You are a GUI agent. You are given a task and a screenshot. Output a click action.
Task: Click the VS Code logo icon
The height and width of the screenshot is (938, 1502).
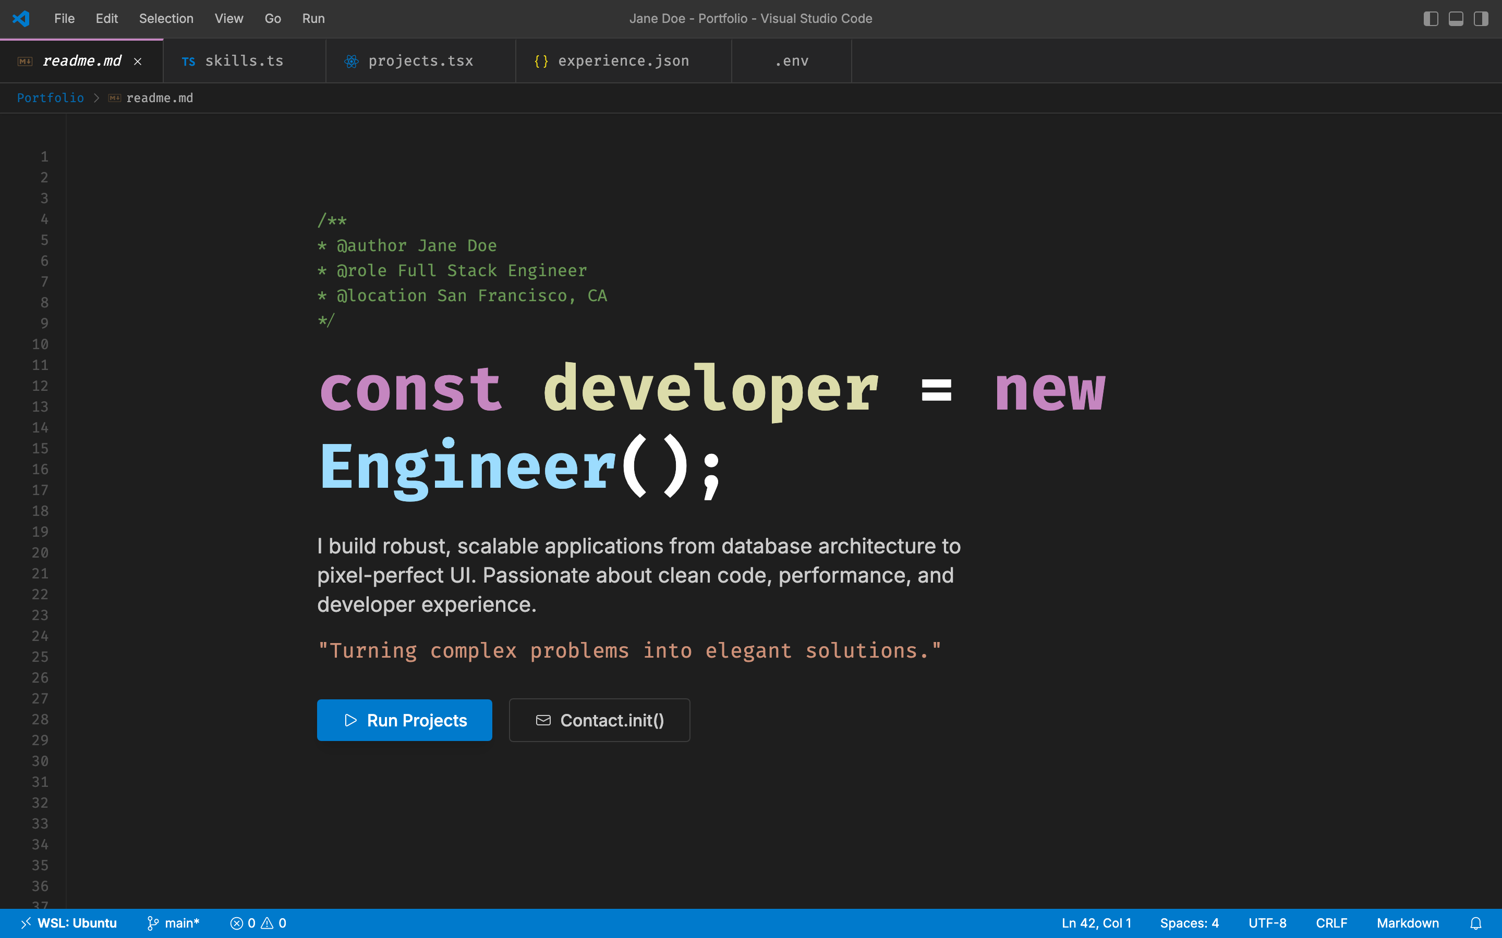[21, 19]
